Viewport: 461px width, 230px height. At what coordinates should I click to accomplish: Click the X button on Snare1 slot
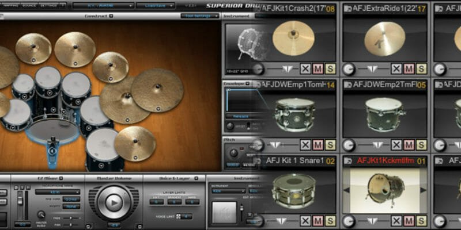pos(305,221)
